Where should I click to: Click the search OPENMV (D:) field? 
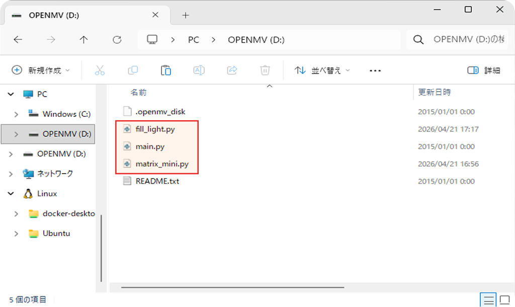tap(457, 39)
